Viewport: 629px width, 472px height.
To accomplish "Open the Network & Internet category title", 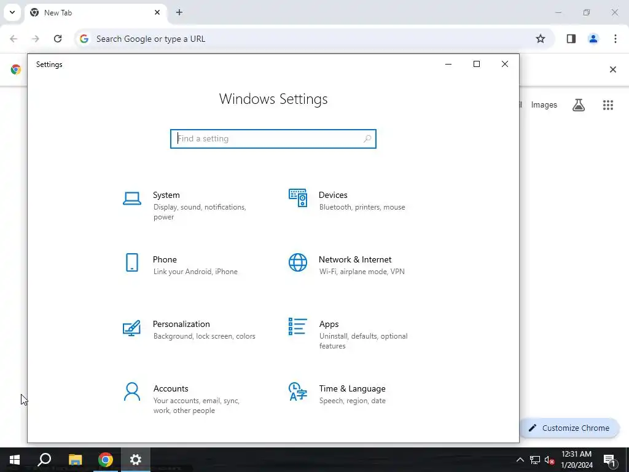I will click(355, 260).
